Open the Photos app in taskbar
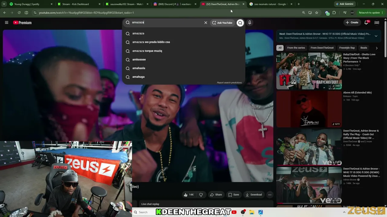Screen dimensions: 387x217 tap(261, 212)
